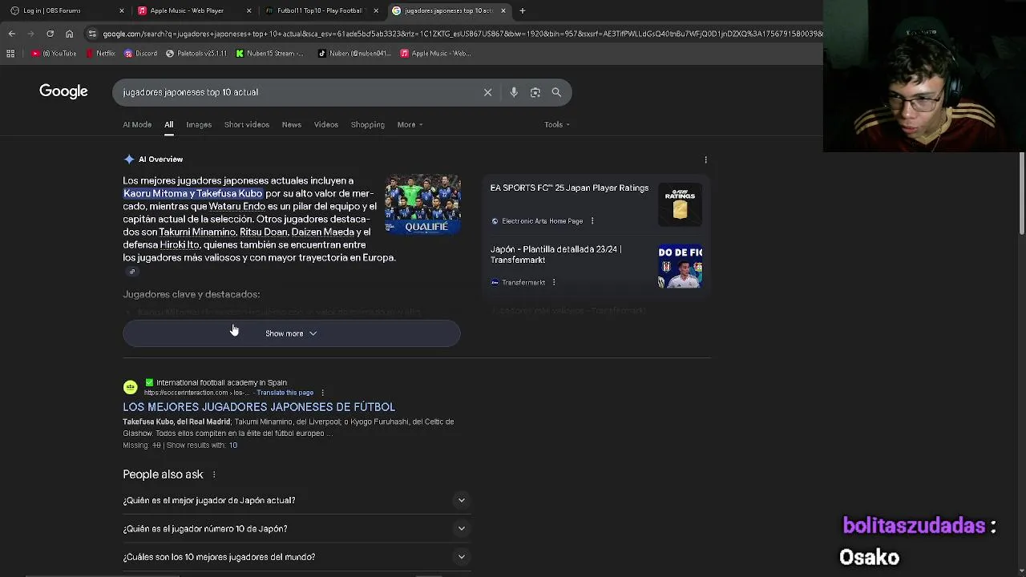The height and width of the screenshot is (577, 1026).
Task: Select the Shopping search tab
Action: pos(367,124)
